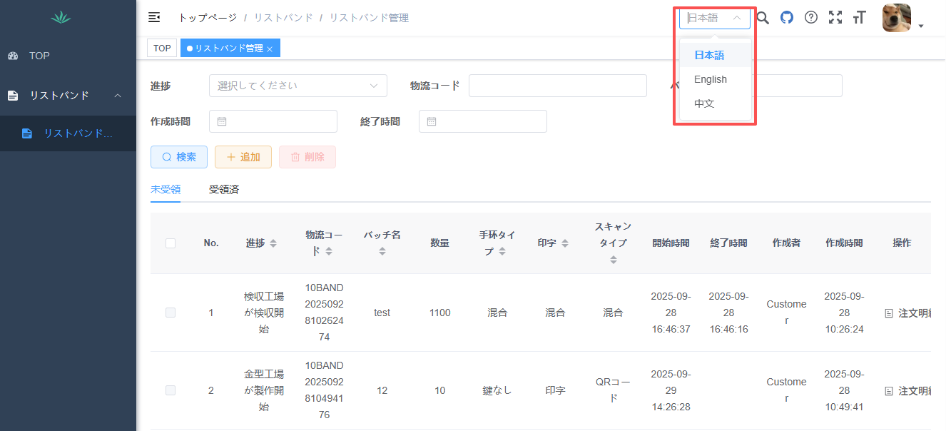This screenshot has width=946, height=431.
Task: Click the 検索 search button
Action: click(179, 157)
